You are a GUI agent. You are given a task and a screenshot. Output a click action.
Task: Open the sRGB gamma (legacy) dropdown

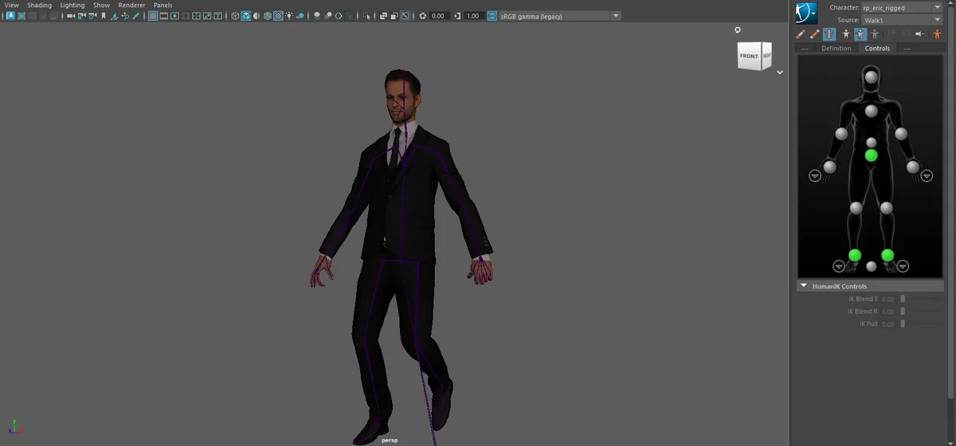pos(560,16)
